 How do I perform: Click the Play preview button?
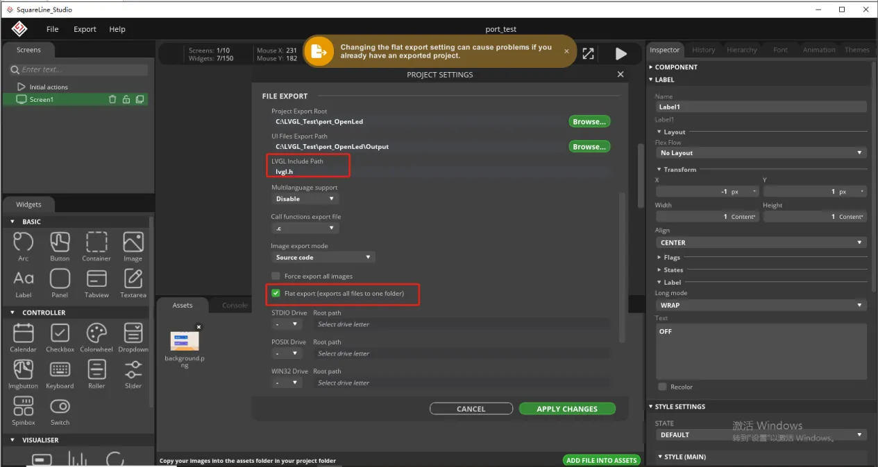coord(620,54)
